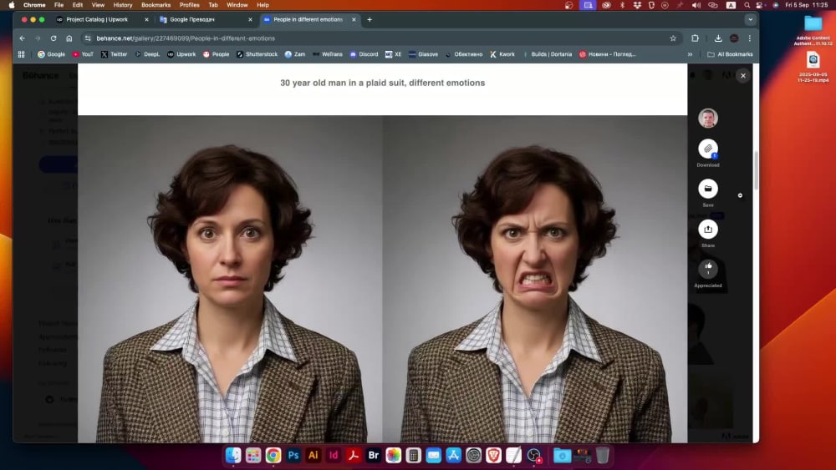Open the Share project icon

(707, 229)
